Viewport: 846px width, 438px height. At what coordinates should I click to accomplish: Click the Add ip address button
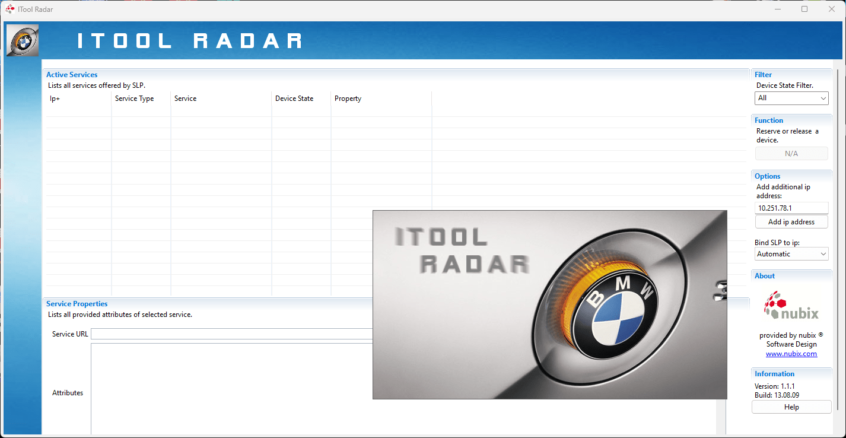click(791, 221)
